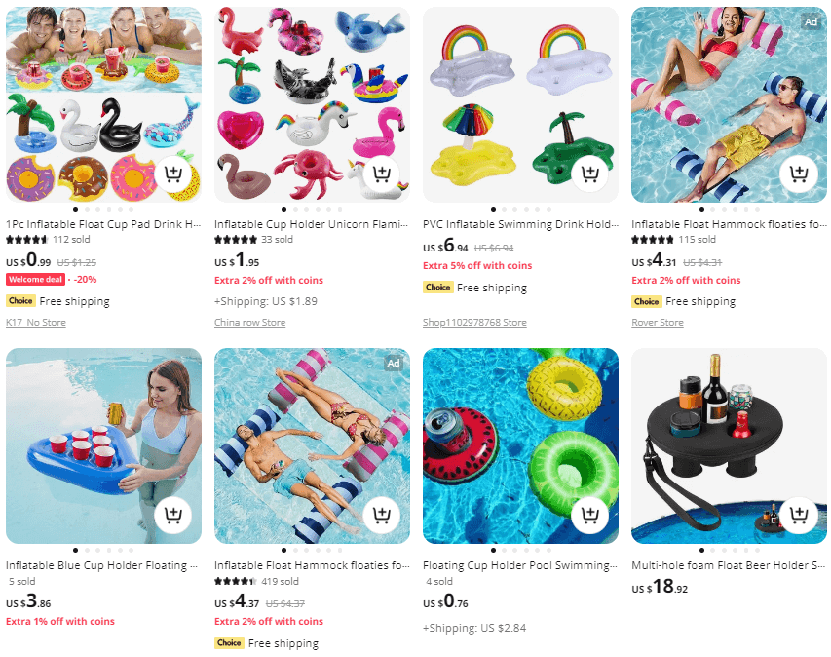The height and width of the screenshot is (657, 831).
Task: Add 419-sold Float Hammock to cart
Action: pos(382,515)
